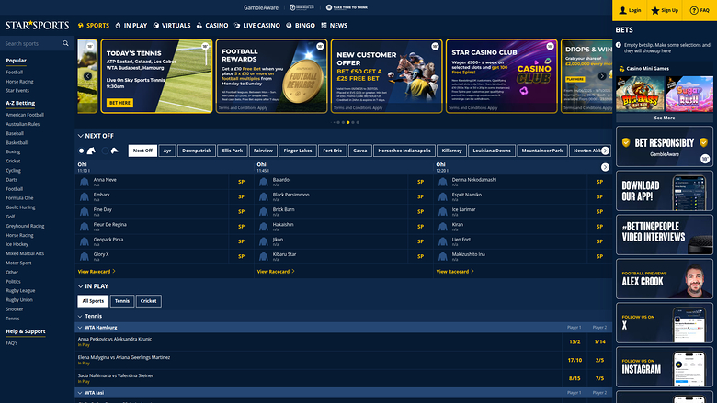Click the Bet Here button on Today's Tennis
Viewport: 717px width, 403px height.
(119, 103)
